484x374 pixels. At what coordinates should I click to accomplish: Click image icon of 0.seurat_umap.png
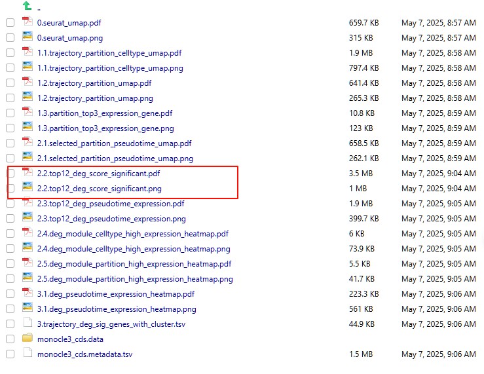coord(28,37)
